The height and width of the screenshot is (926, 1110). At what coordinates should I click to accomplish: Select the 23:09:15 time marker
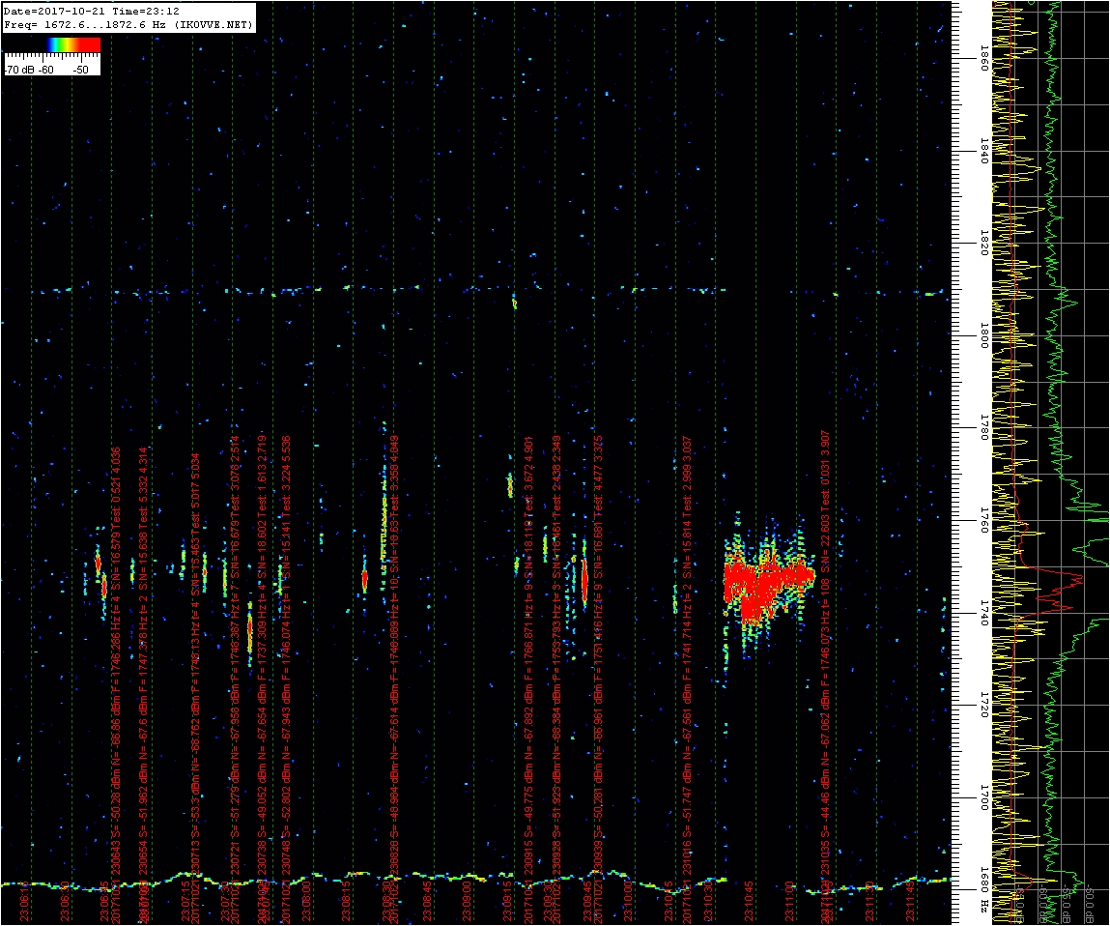coord(507,901)
